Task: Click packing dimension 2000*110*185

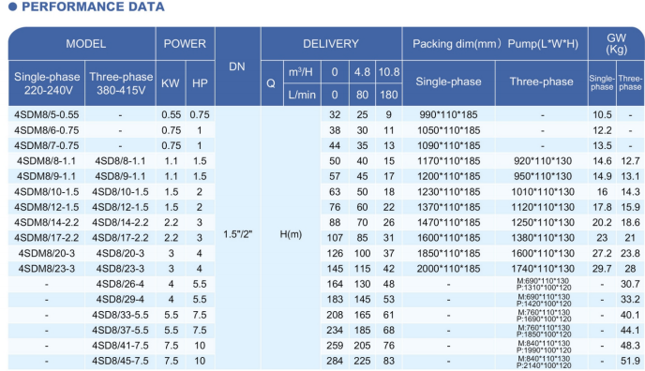Action: point(448,269)
